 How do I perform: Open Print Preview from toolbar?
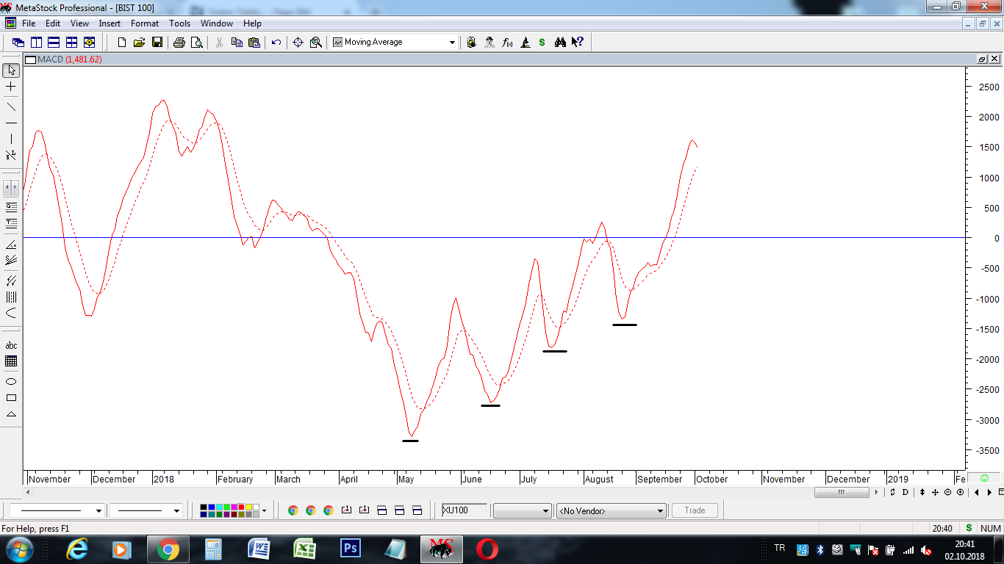tap(197, 43)
